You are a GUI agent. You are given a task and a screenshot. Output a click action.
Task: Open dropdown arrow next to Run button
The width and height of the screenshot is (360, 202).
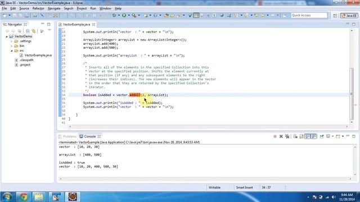129,15
